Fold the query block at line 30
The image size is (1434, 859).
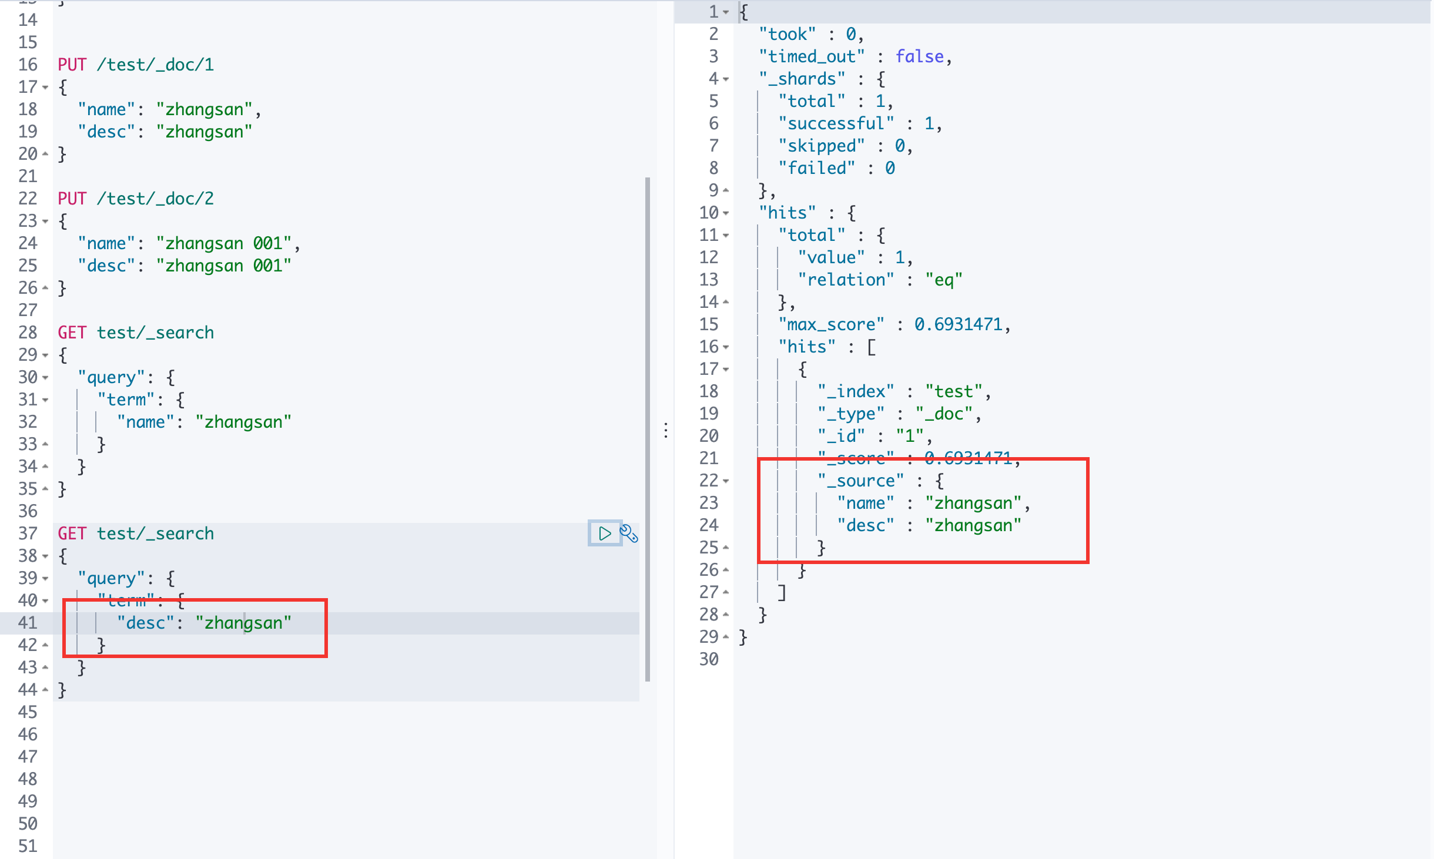[45, 378]
